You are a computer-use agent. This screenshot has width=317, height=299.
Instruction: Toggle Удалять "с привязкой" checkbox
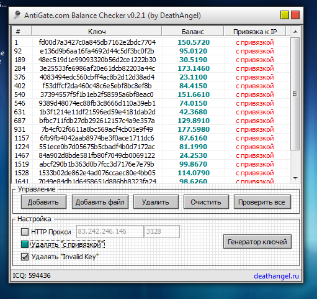(x=25, y=244)
